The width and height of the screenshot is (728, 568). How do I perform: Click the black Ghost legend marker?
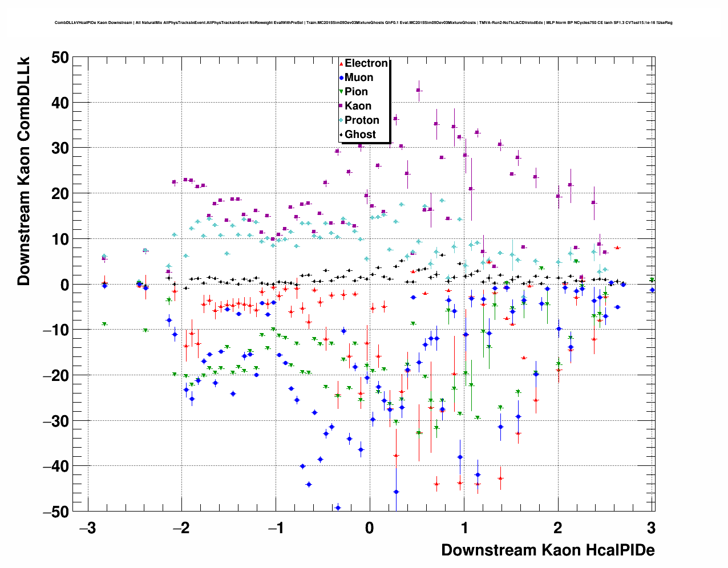(x=341, y=135)
